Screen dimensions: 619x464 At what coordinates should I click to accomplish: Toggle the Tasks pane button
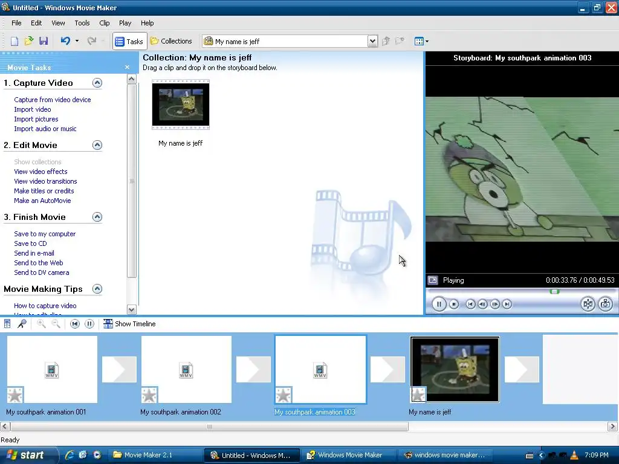click(129, 41)
